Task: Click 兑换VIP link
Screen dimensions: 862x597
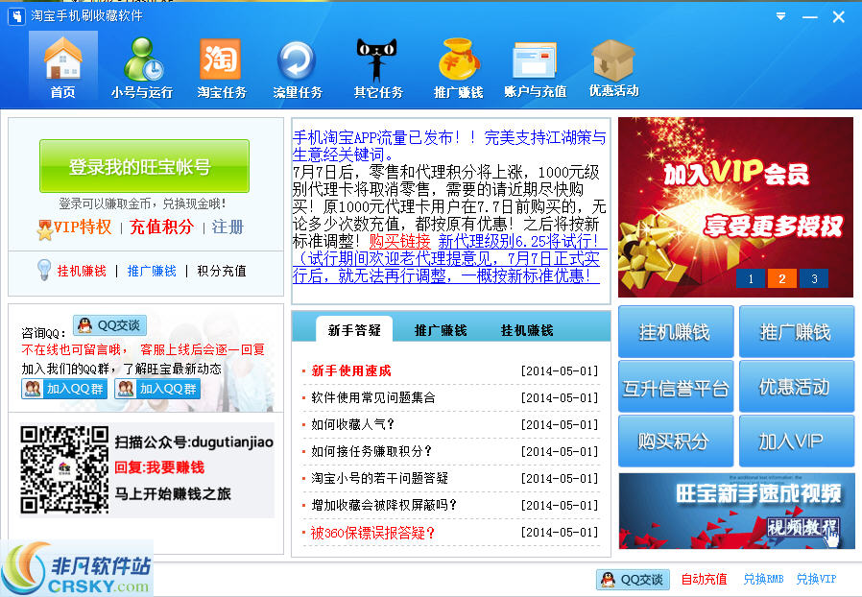Action: click(816, 580)
